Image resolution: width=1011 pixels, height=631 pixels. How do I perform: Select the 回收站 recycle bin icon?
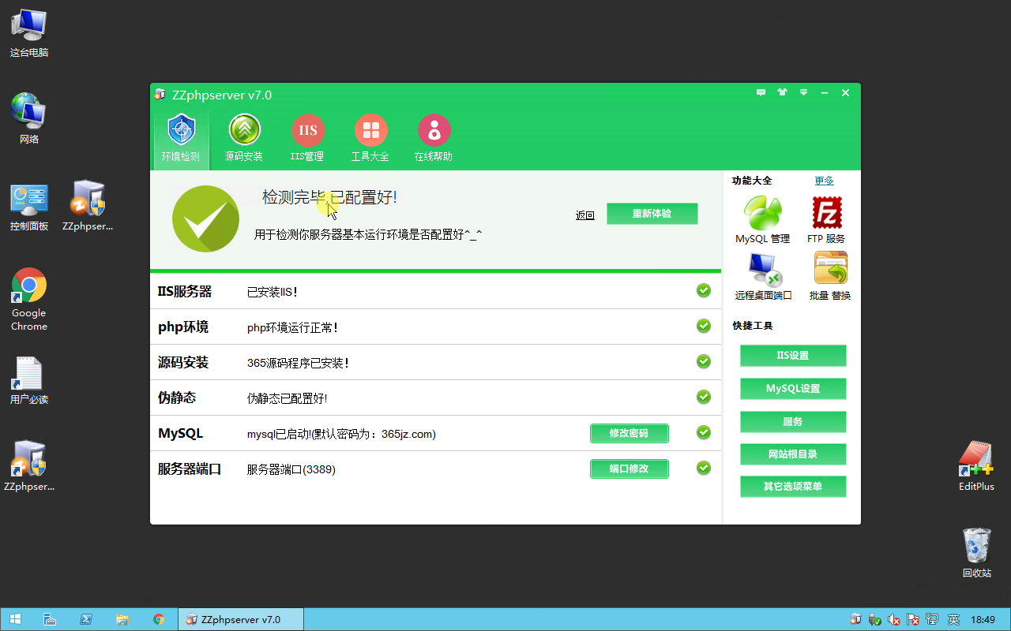point(977,553)
